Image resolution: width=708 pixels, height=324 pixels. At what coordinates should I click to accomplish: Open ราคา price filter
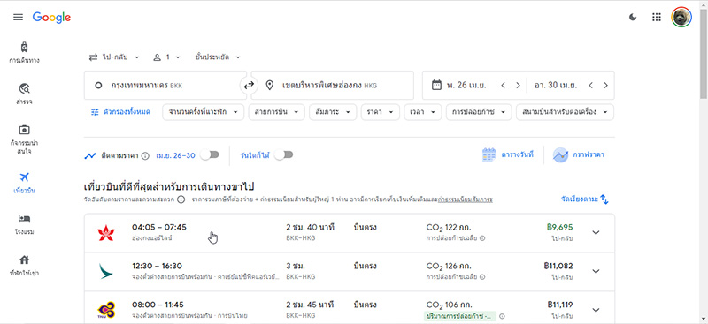pyautogui.click(x=381, y=112)
